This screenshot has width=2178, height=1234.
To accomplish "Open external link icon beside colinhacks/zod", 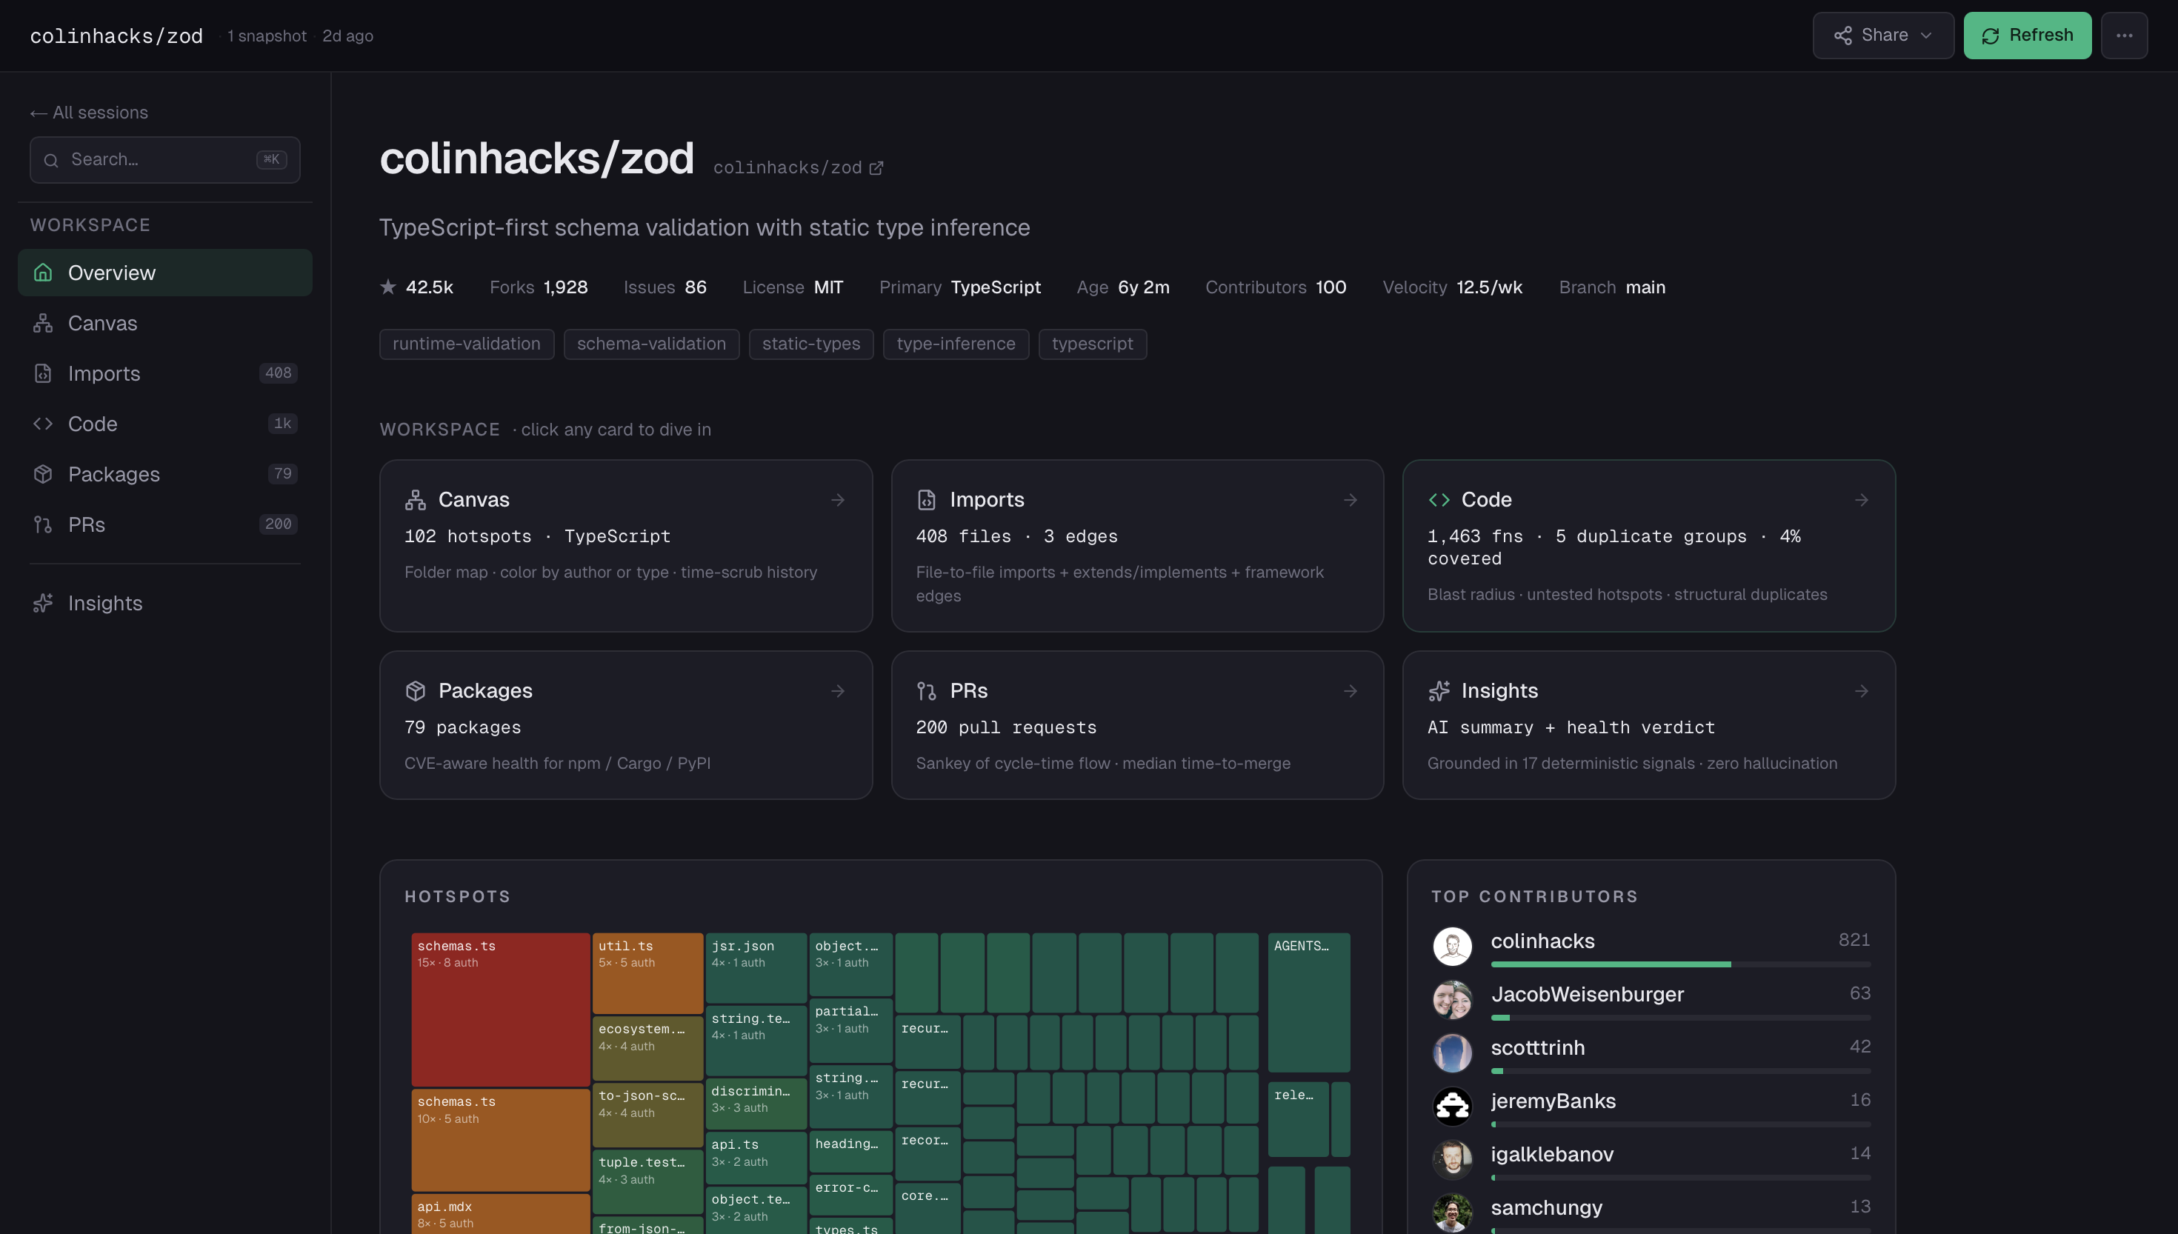I will (876, 168).
